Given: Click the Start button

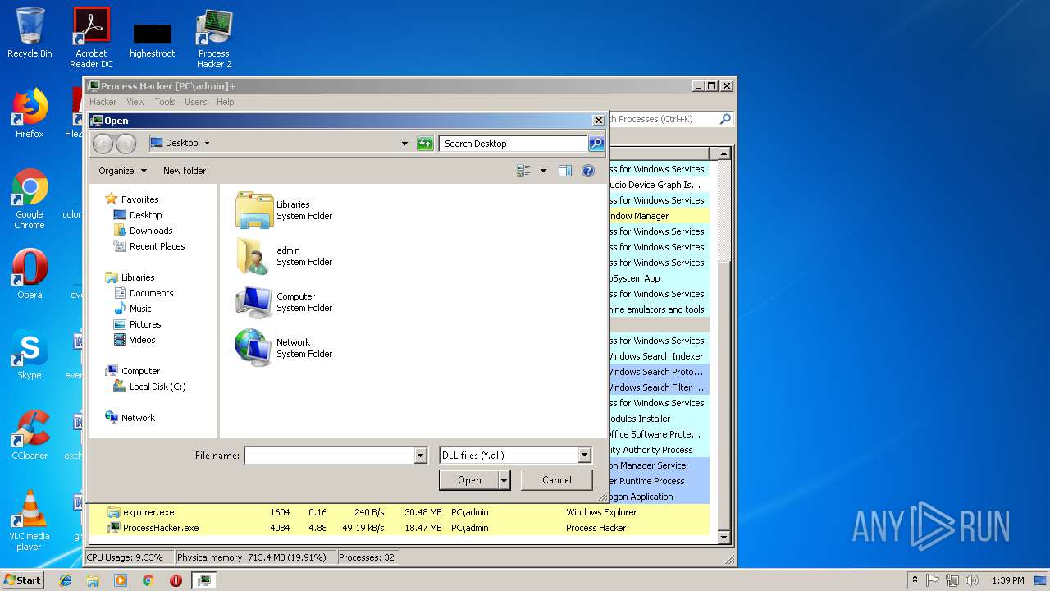Looking at the screenshot, I should click(22, 580).
